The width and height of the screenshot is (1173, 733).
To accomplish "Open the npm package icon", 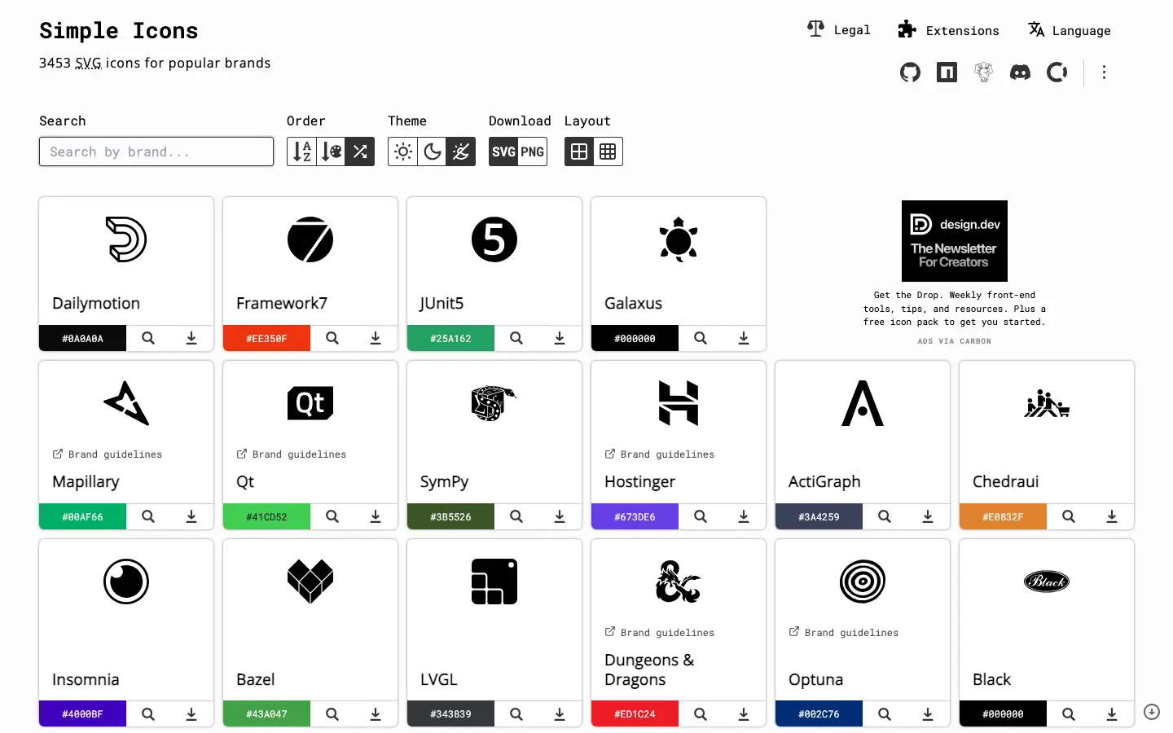I will click(947, 72).
